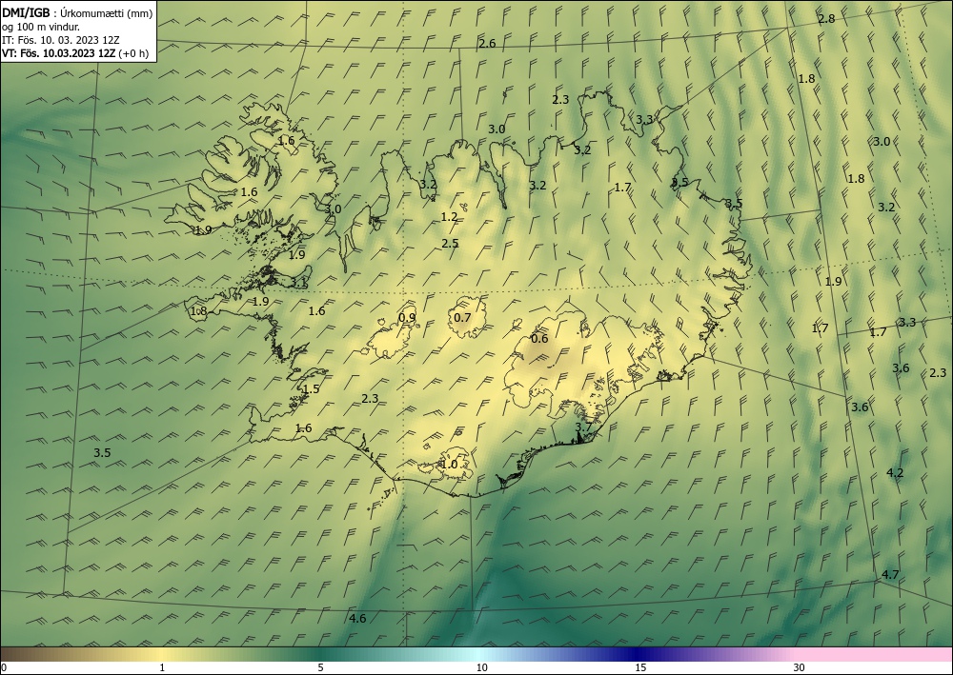Click the 1 tick on colour scale
Screen dimensions: 953x675
pos(162,667)
